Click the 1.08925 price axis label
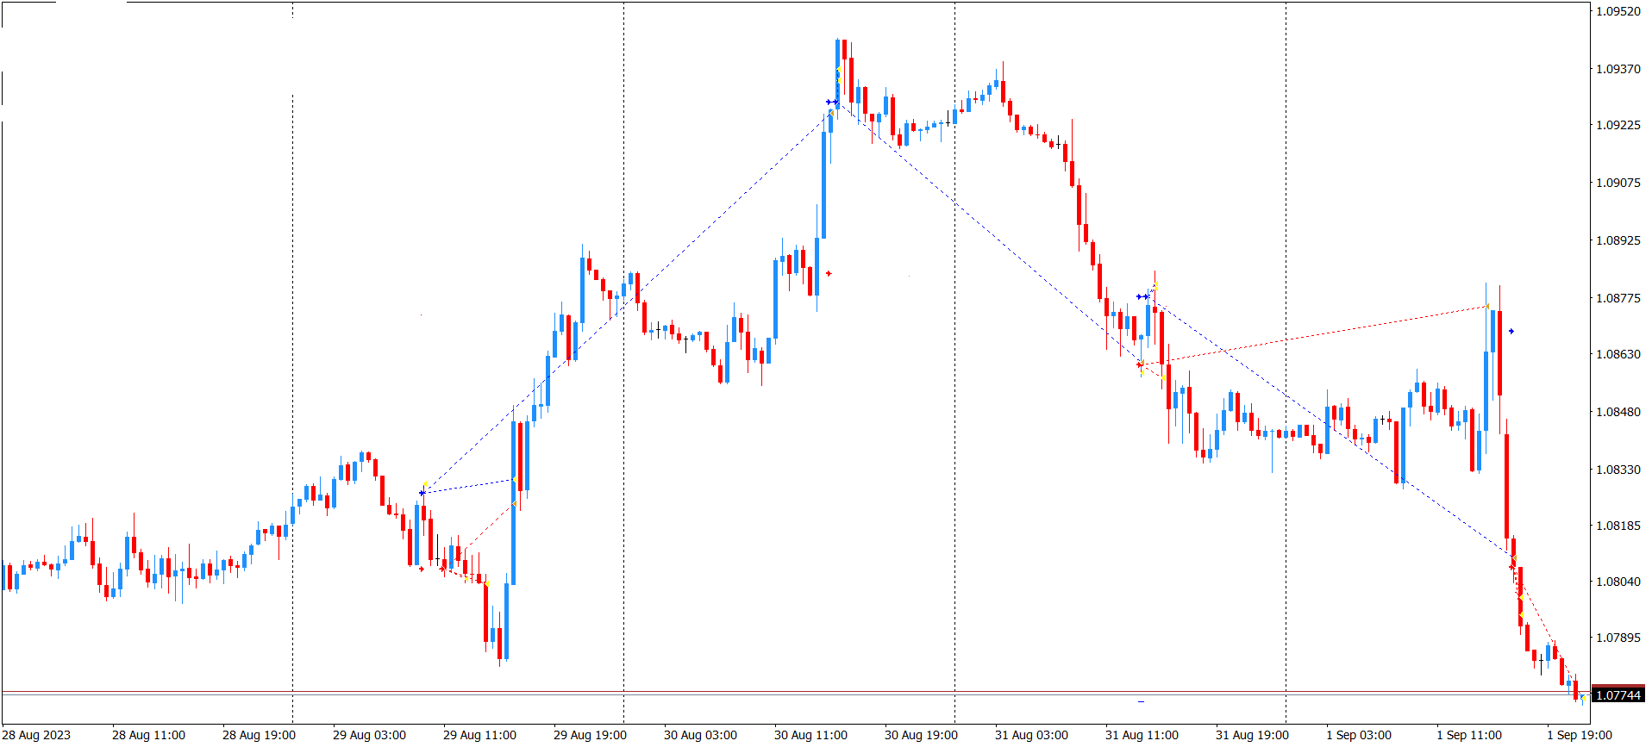 [x=1618, y=240]
